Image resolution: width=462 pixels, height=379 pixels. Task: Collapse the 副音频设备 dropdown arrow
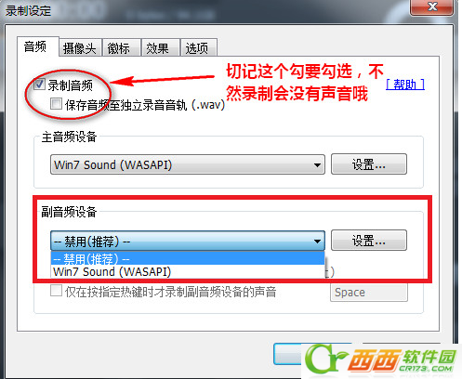[317, 241]
